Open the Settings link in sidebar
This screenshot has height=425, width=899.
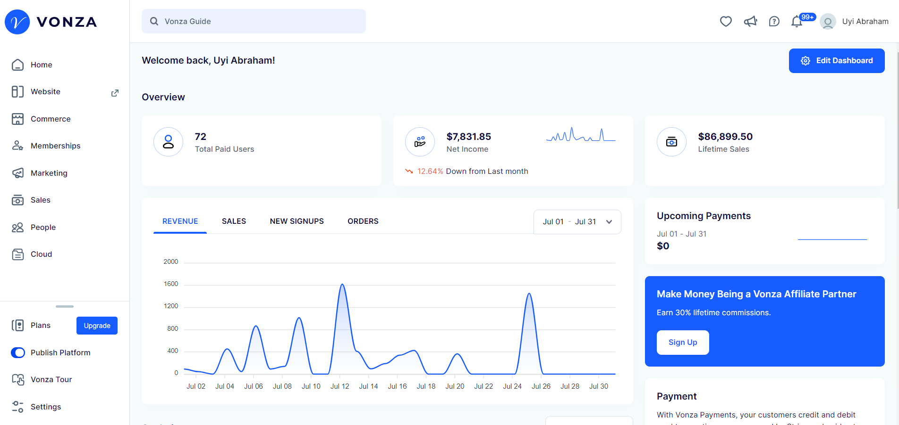click(x=46, y=407)
